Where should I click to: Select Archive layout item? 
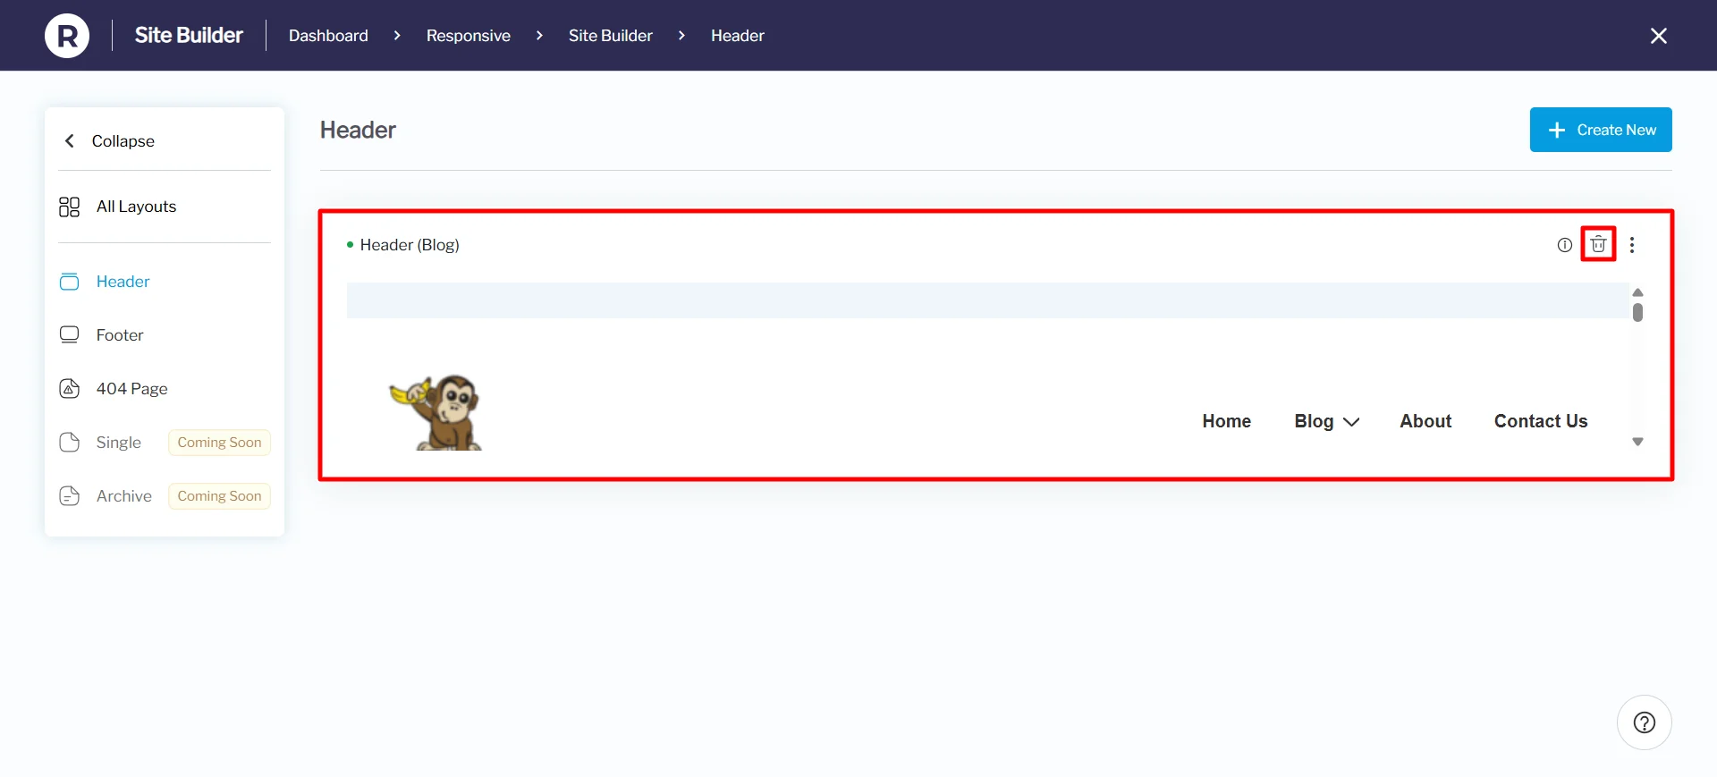pyautogui.click(x=123, y=496)
